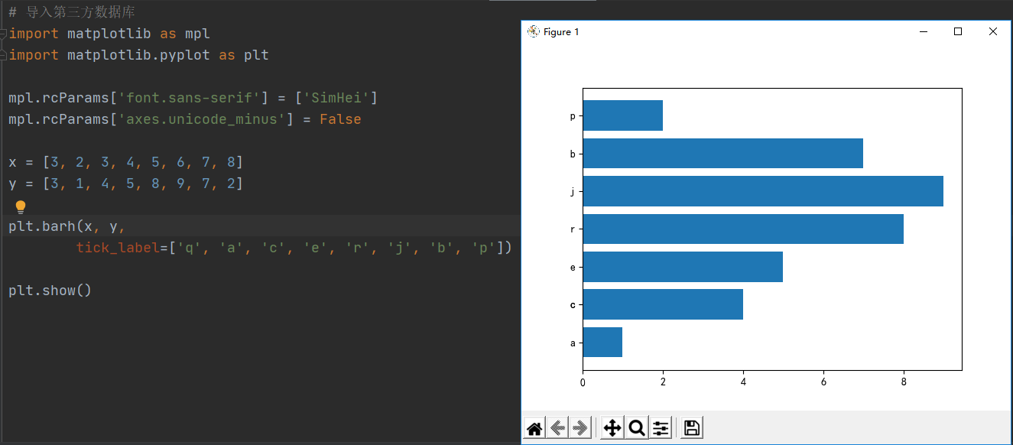Go back to previous view with left arrow icon
The width and height of the screenshot is (1013, 445).
tap(557, 427)
